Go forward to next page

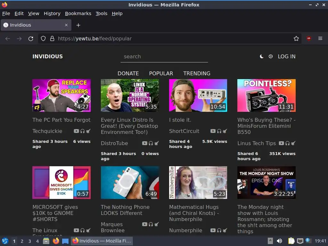pos(19,39)
